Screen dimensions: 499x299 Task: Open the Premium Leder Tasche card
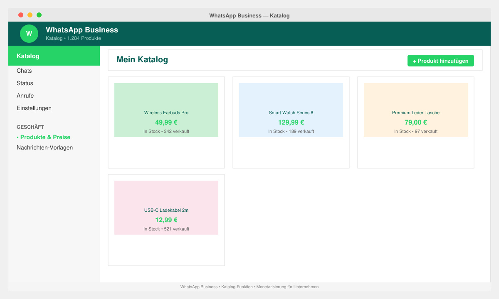[x=416, y=123]
